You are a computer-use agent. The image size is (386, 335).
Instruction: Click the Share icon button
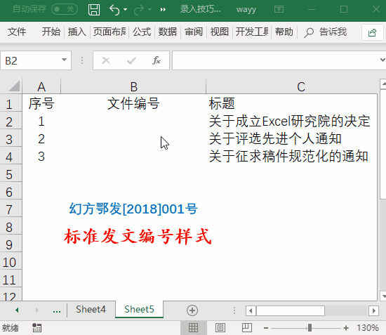[372, 32]
